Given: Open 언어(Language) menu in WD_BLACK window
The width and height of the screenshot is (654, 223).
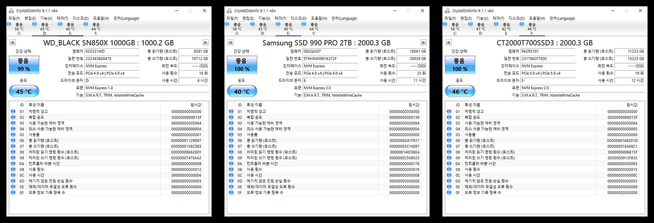Looking at the screenshot, I should pos(125,18).
